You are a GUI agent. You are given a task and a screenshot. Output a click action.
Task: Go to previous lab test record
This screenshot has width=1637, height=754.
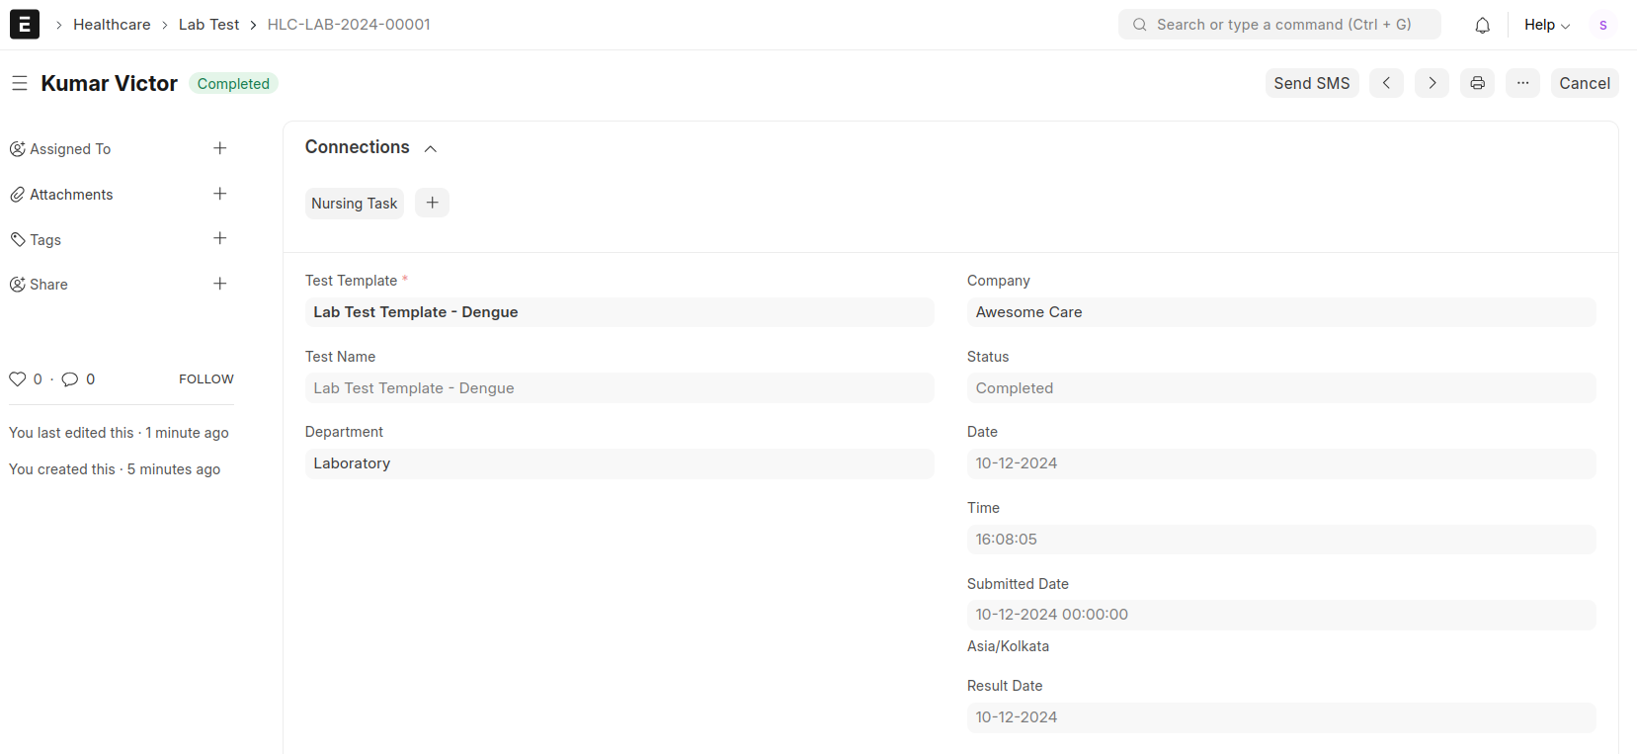[x=1386, y=83]
